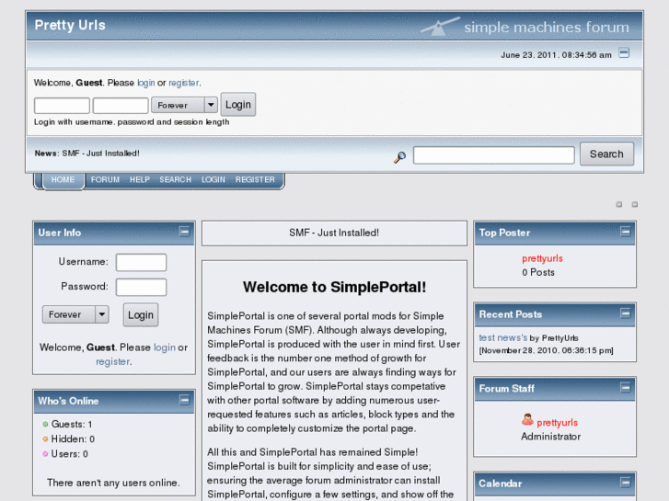669x501 pixels.
Task: Click the 'Administrator' staff label
Action: point(551,437)
